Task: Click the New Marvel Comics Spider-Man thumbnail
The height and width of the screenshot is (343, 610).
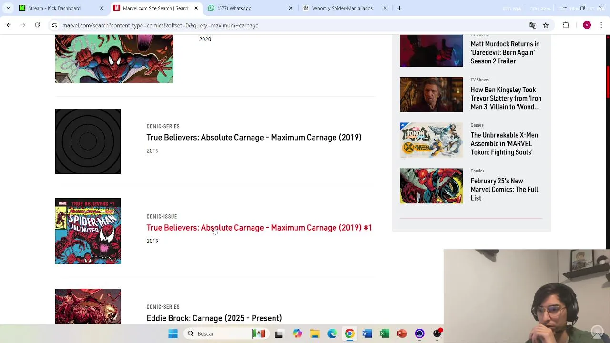Action: pyautogui.click(x=431, y=186)
